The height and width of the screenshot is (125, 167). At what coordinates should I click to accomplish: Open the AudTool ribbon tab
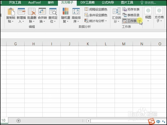click(34, 2)
